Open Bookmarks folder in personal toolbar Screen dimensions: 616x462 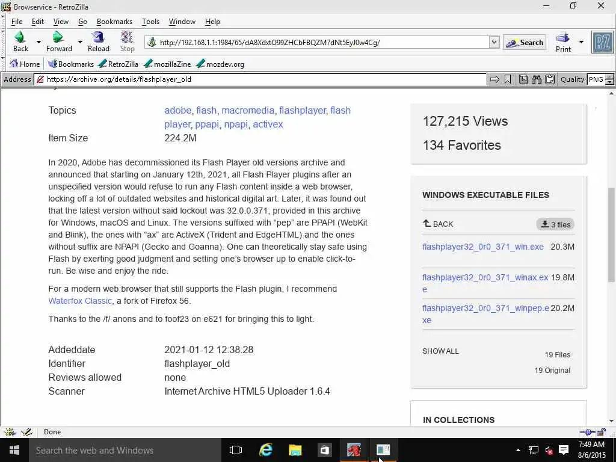(71, 64)
